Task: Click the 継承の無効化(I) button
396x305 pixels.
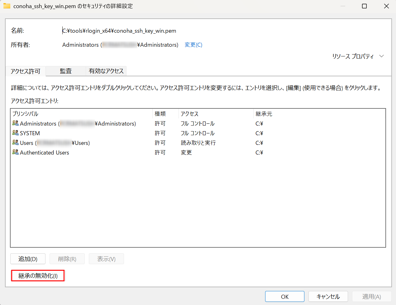Action: pos(38,275)
